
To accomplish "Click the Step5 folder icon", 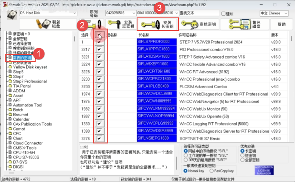I will pyautogui.click(x=10, y=71).
